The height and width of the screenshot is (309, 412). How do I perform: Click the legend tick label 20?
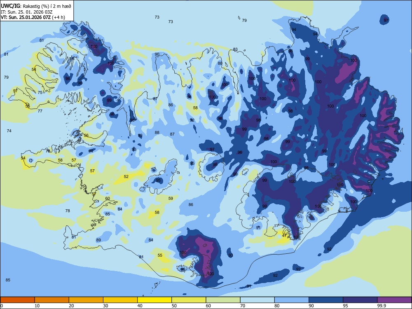coord(71,306)
